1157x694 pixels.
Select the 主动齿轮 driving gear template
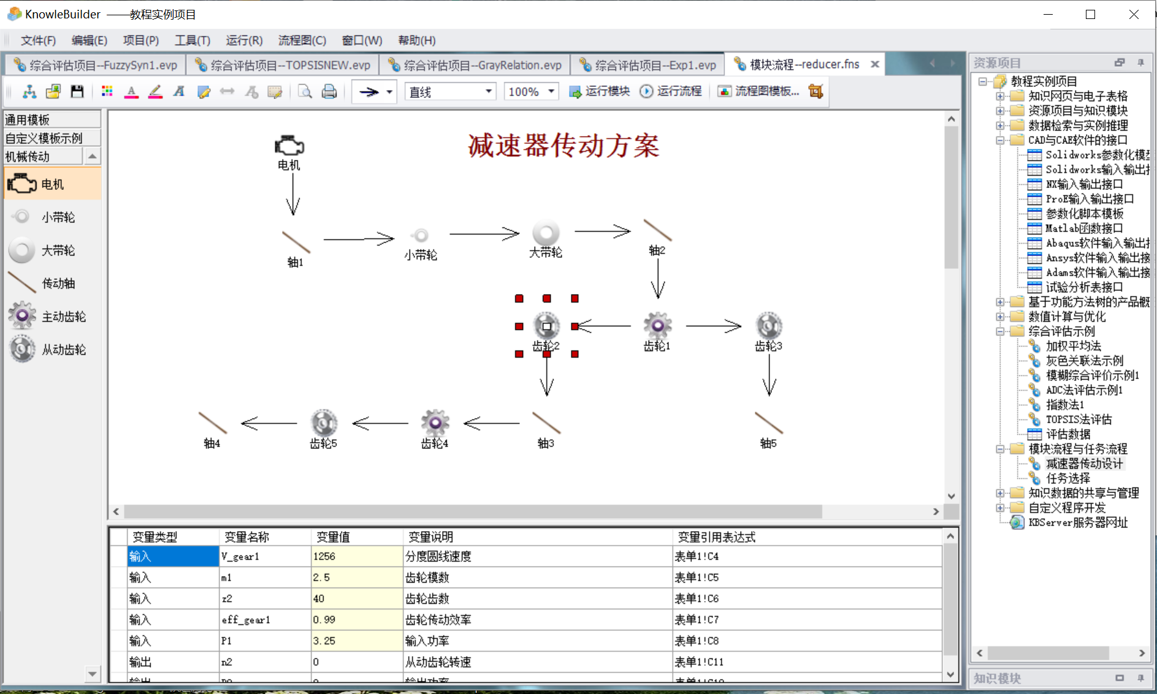point(23,316)
